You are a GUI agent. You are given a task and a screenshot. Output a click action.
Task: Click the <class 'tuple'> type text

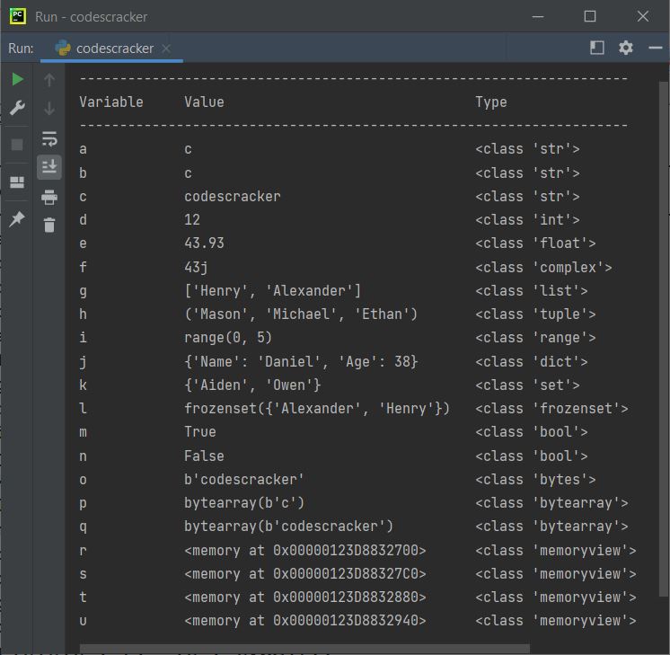(x=535, y=314)
